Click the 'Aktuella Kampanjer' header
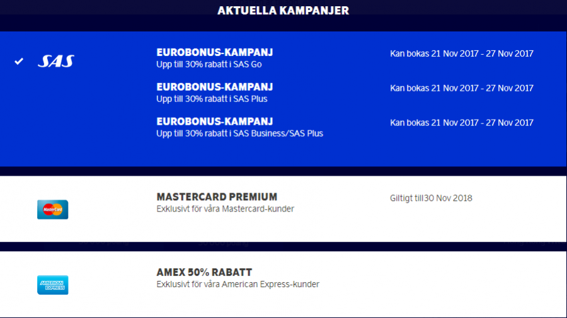 283,11
